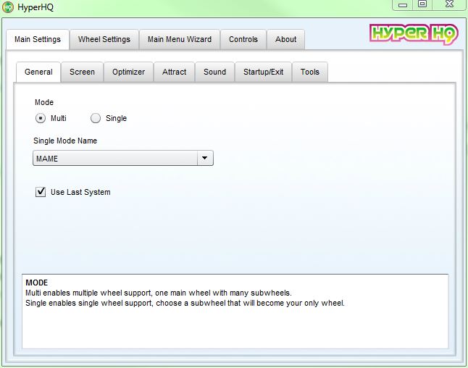Screen dimensions: 468x368
Task: Select the General sub-tab
Action: tap(38, 72)
